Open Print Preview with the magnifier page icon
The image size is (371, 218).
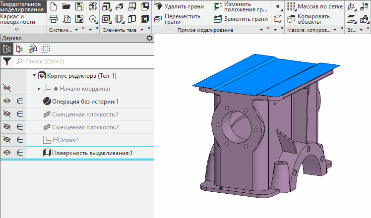pyautogui.click(x=66, y=19)
